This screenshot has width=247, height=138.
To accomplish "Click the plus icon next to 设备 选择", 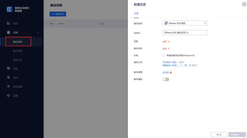I will [x=169, y=42].
